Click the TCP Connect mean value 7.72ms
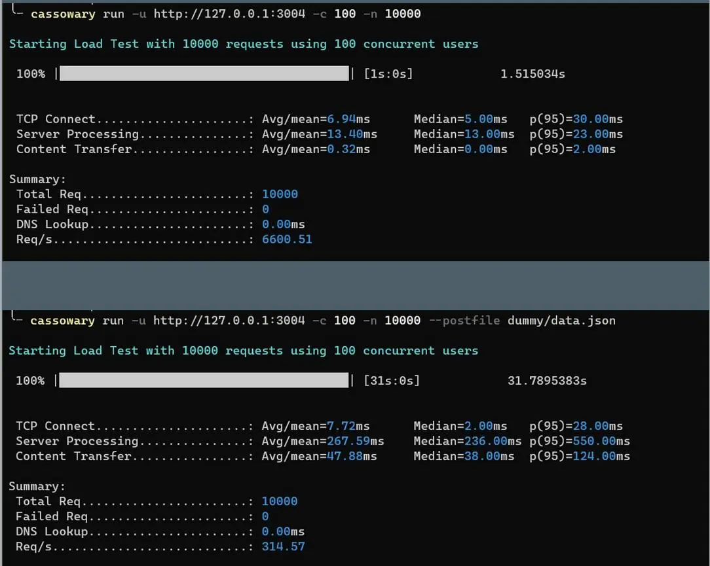 [x=348, y=426]
